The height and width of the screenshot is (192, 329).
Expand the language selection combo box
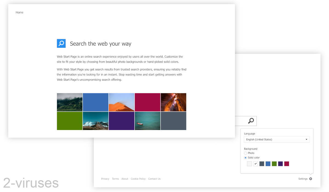click(x=277, y=139)
